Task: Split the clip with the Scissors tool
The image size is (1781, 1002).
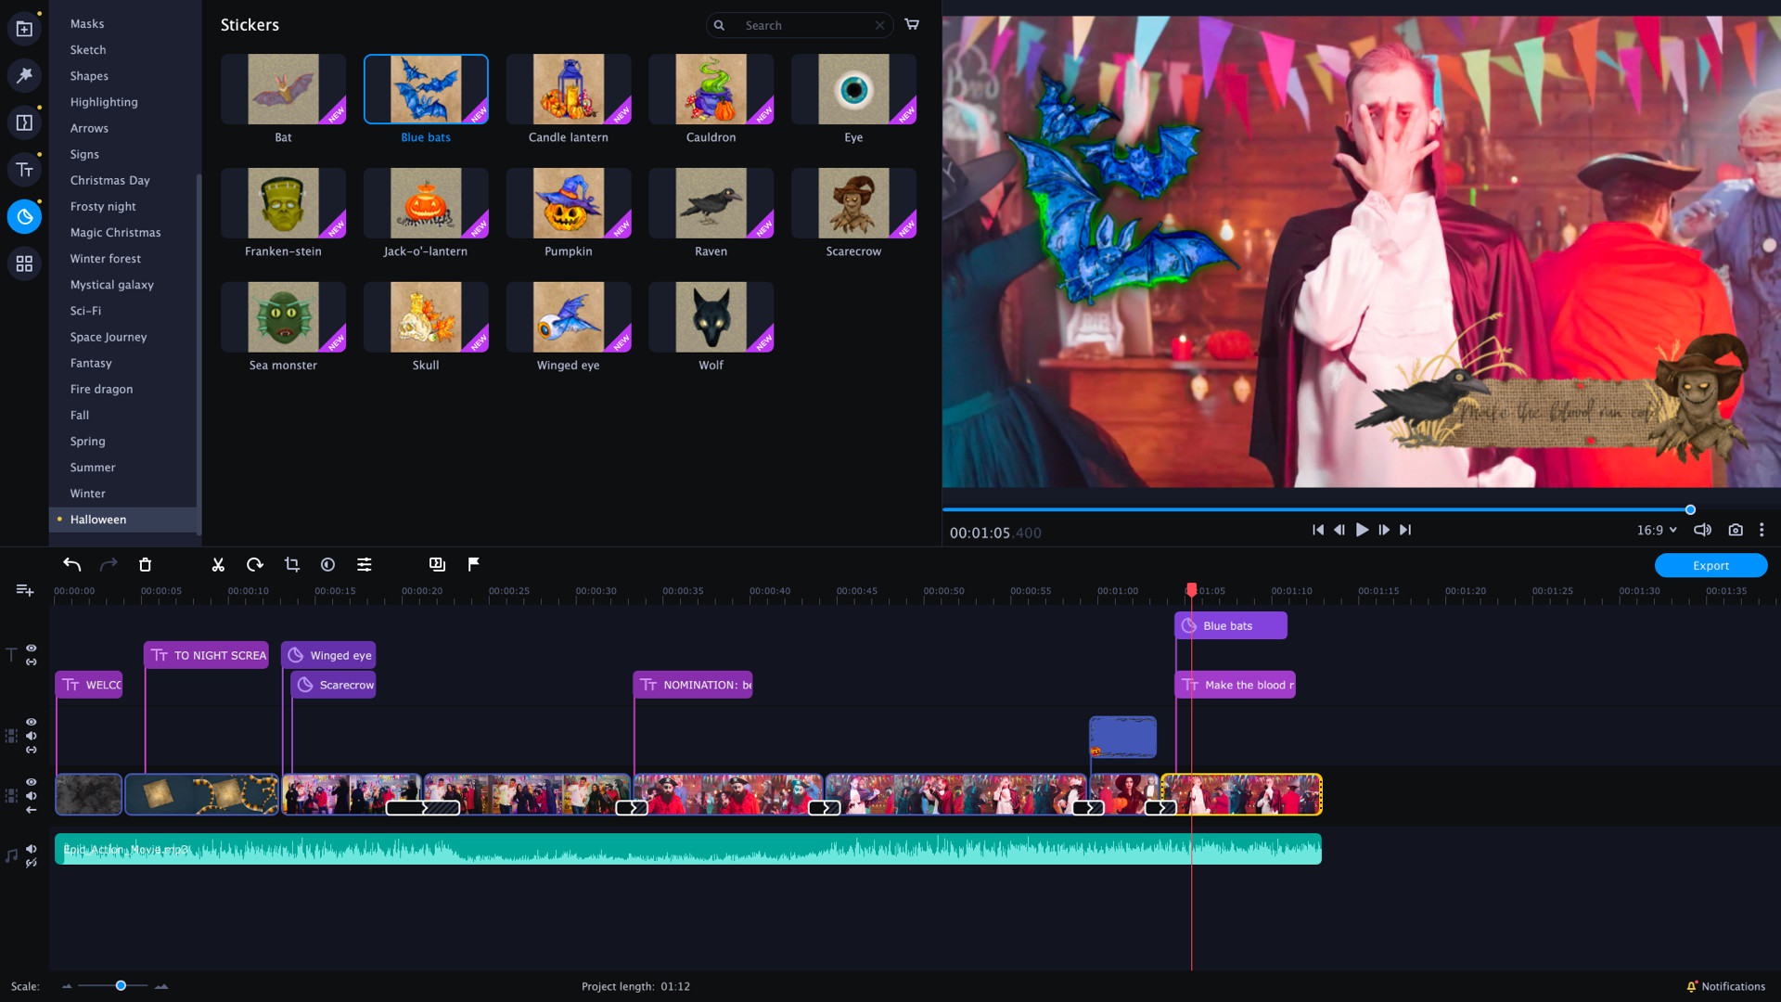Action: [218, 564]
